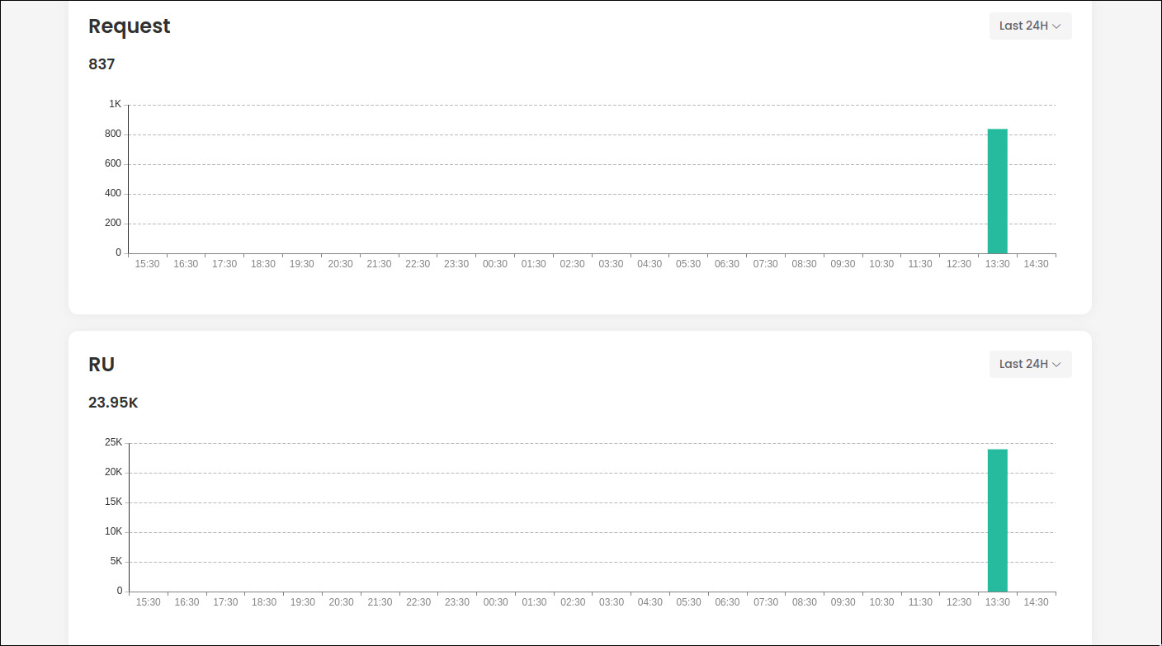Click the chevron arrow in the RU time range selector

coord(1056,365)
